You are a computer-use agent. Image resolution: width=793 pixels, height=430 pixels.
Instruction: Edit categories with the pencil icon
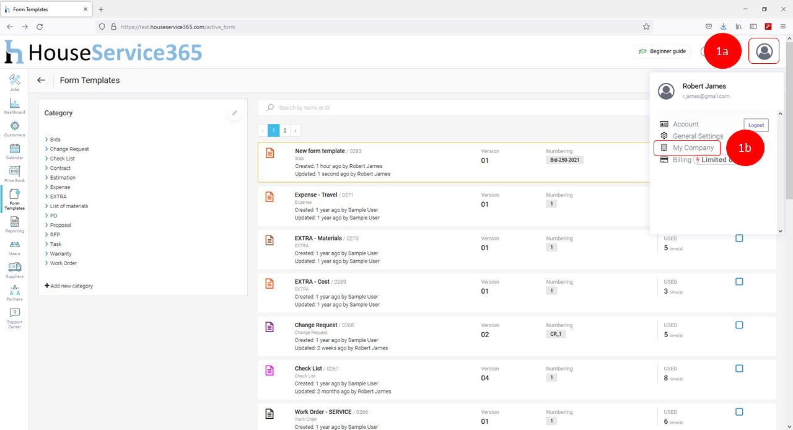(235, 113)
